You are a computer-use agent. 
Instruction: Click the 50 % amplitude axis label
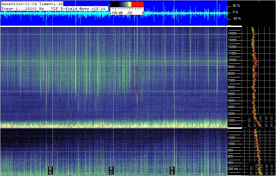coord(236,6)
